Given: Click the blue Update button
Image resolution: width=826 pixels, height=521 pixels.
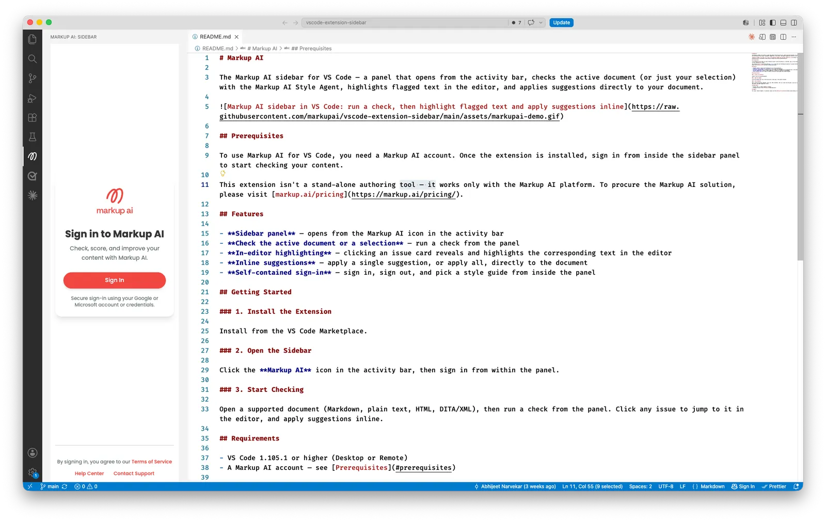Looking at the screenshot, I should (x=561, y=23).
